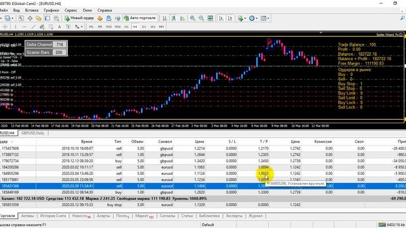Click the Default profile in status bar
406x228 pixels.
click(208, 225)
